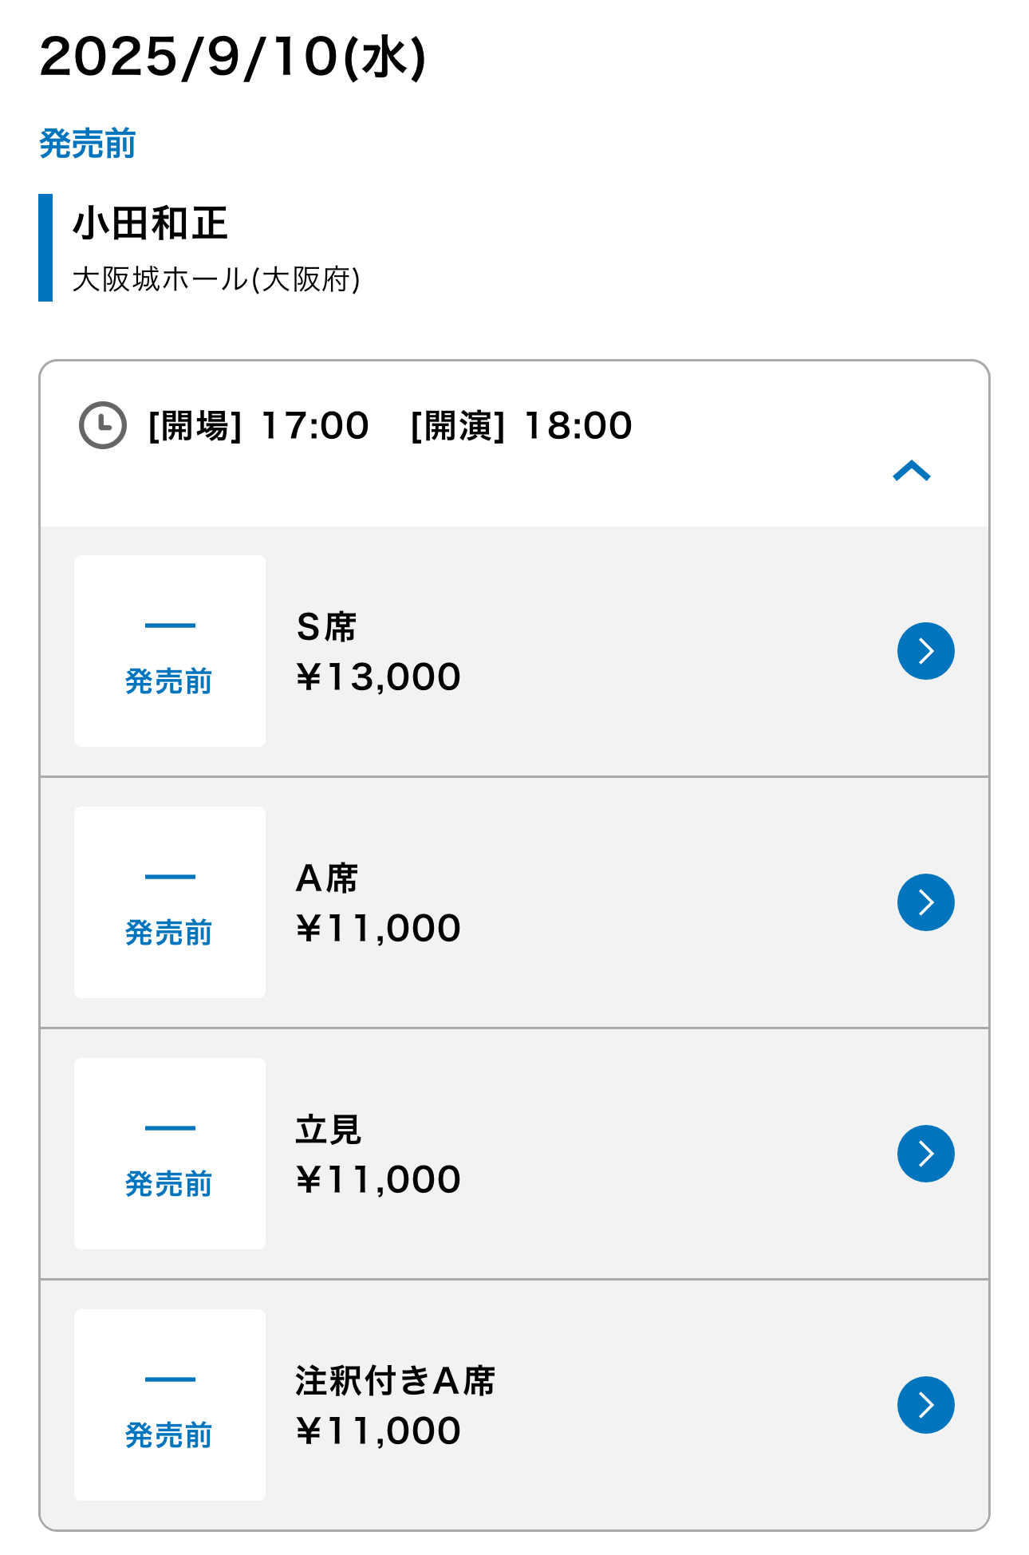Click the 開場 17:00 time header
The image size is (1029, 1555).
click(x=258, y=426)
